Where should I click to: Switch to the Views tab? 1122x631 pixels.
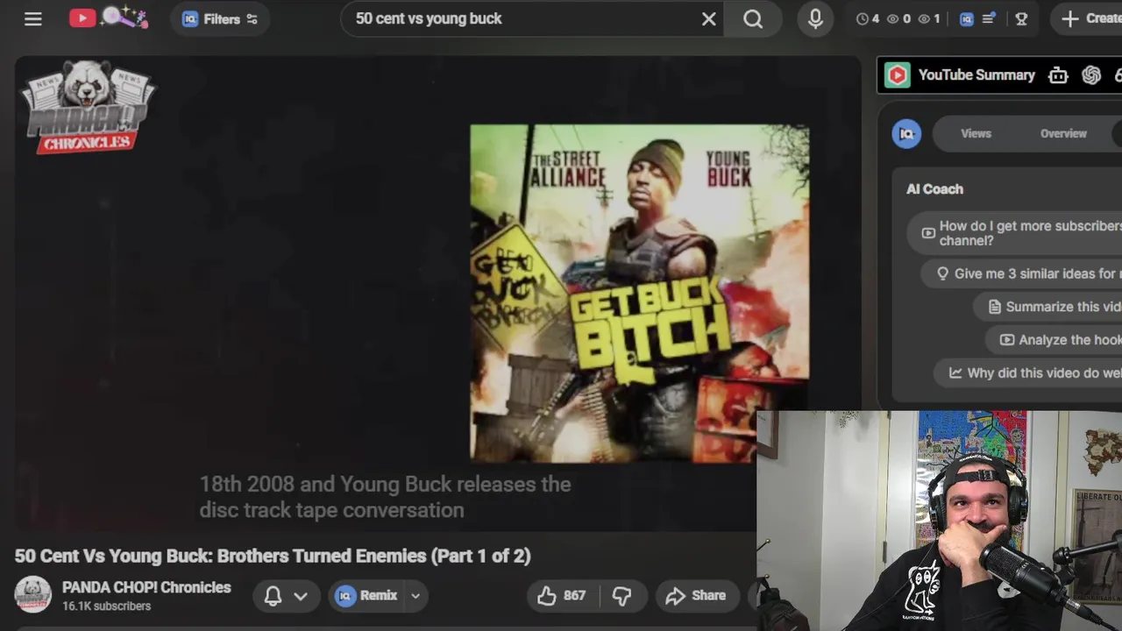(976, 133)
